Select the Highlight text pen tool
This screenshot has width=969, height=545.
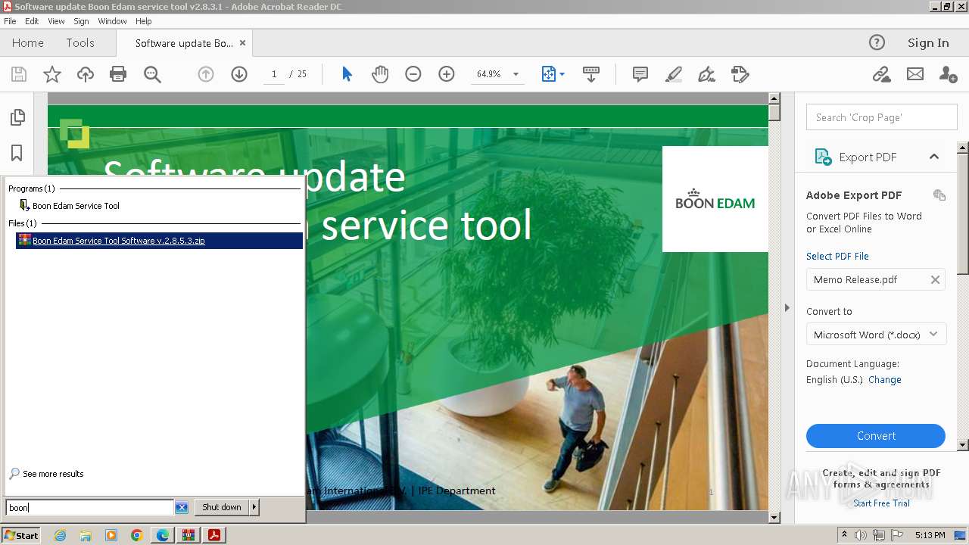coord(673,74)
